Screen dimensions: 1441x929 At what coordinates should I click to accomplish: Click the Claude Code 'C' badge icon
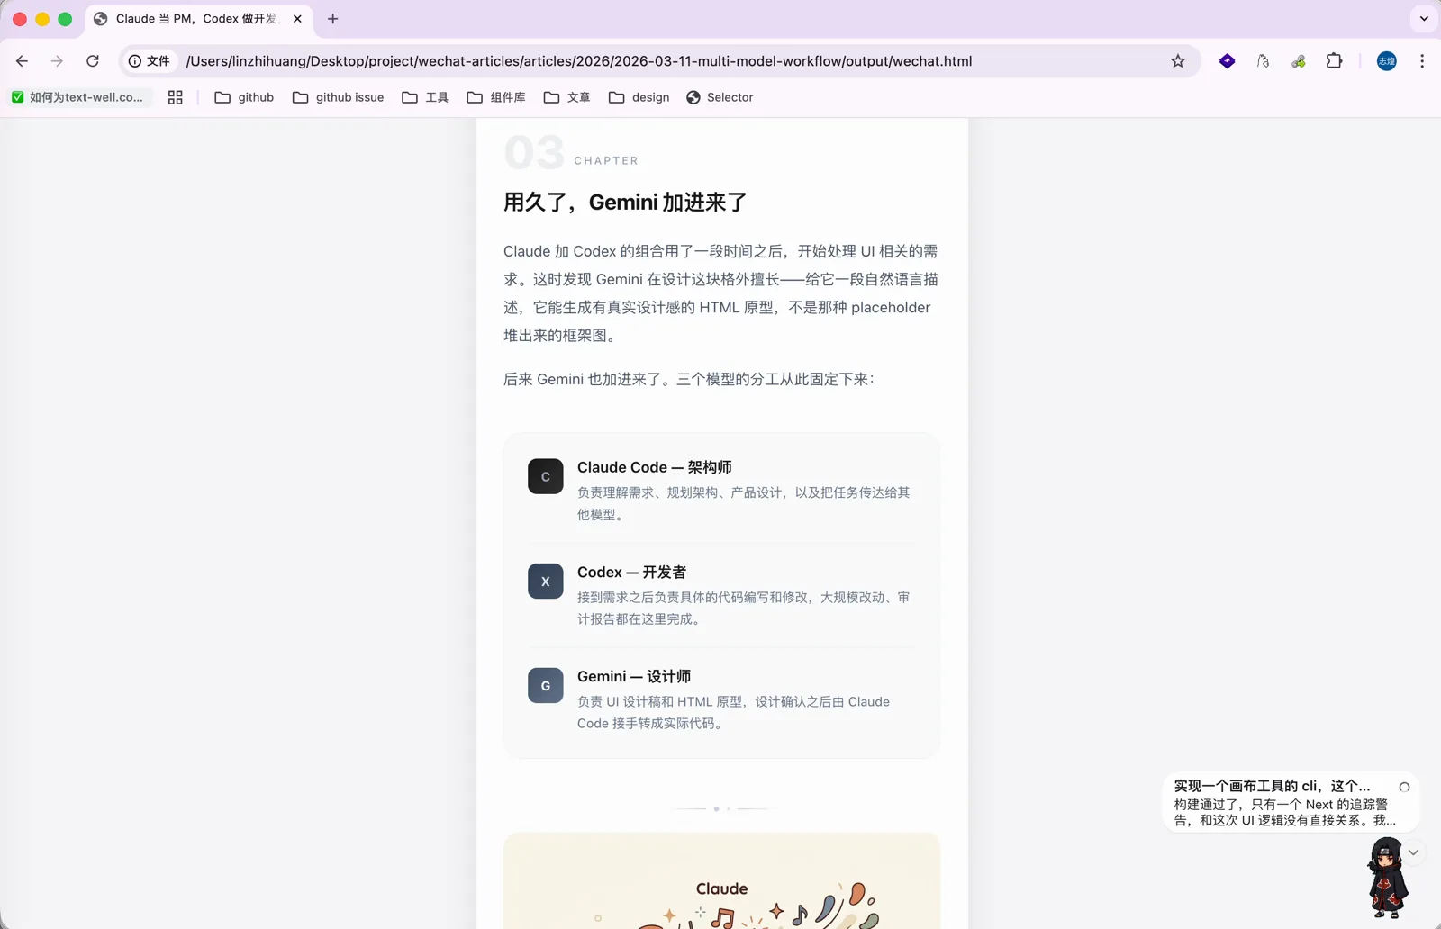tap(546, 476)
